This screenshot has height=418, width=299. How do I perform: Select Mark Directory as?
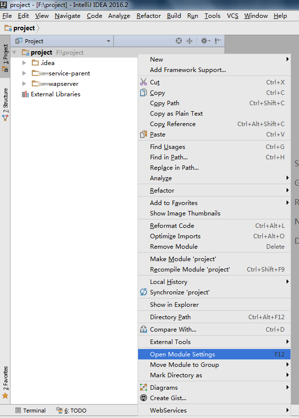(x=214, y=375)
